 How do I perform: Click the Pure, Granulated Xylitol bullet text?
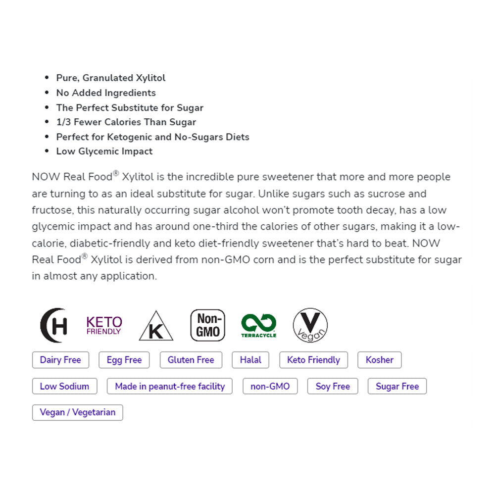[x=111, y=78]
